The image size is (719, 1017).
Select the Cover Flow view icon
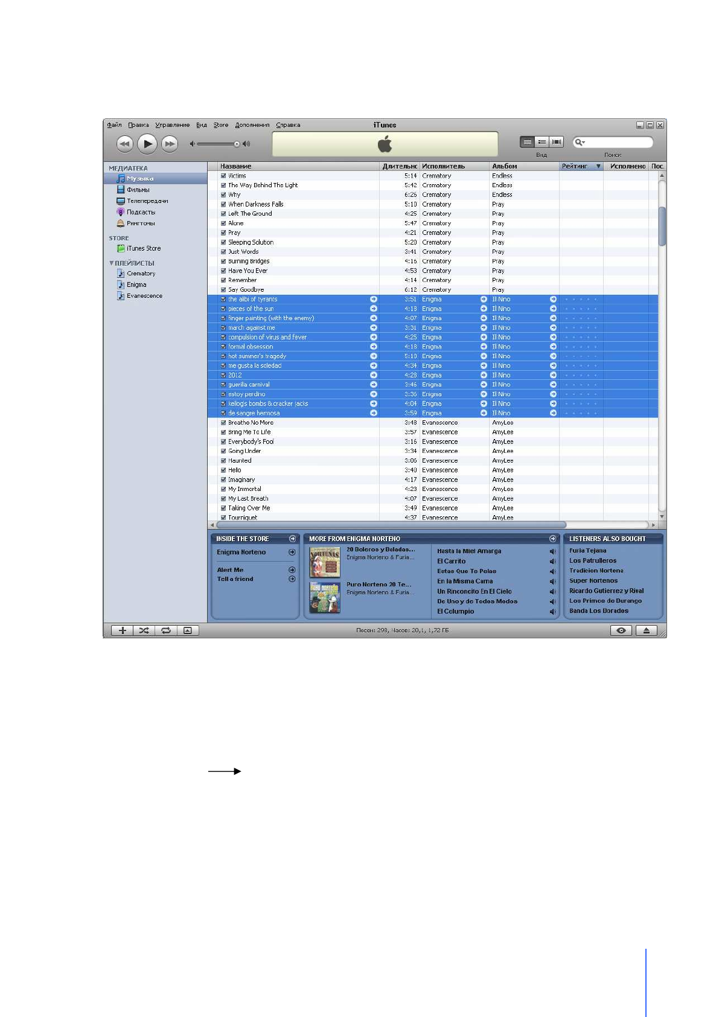557,142
